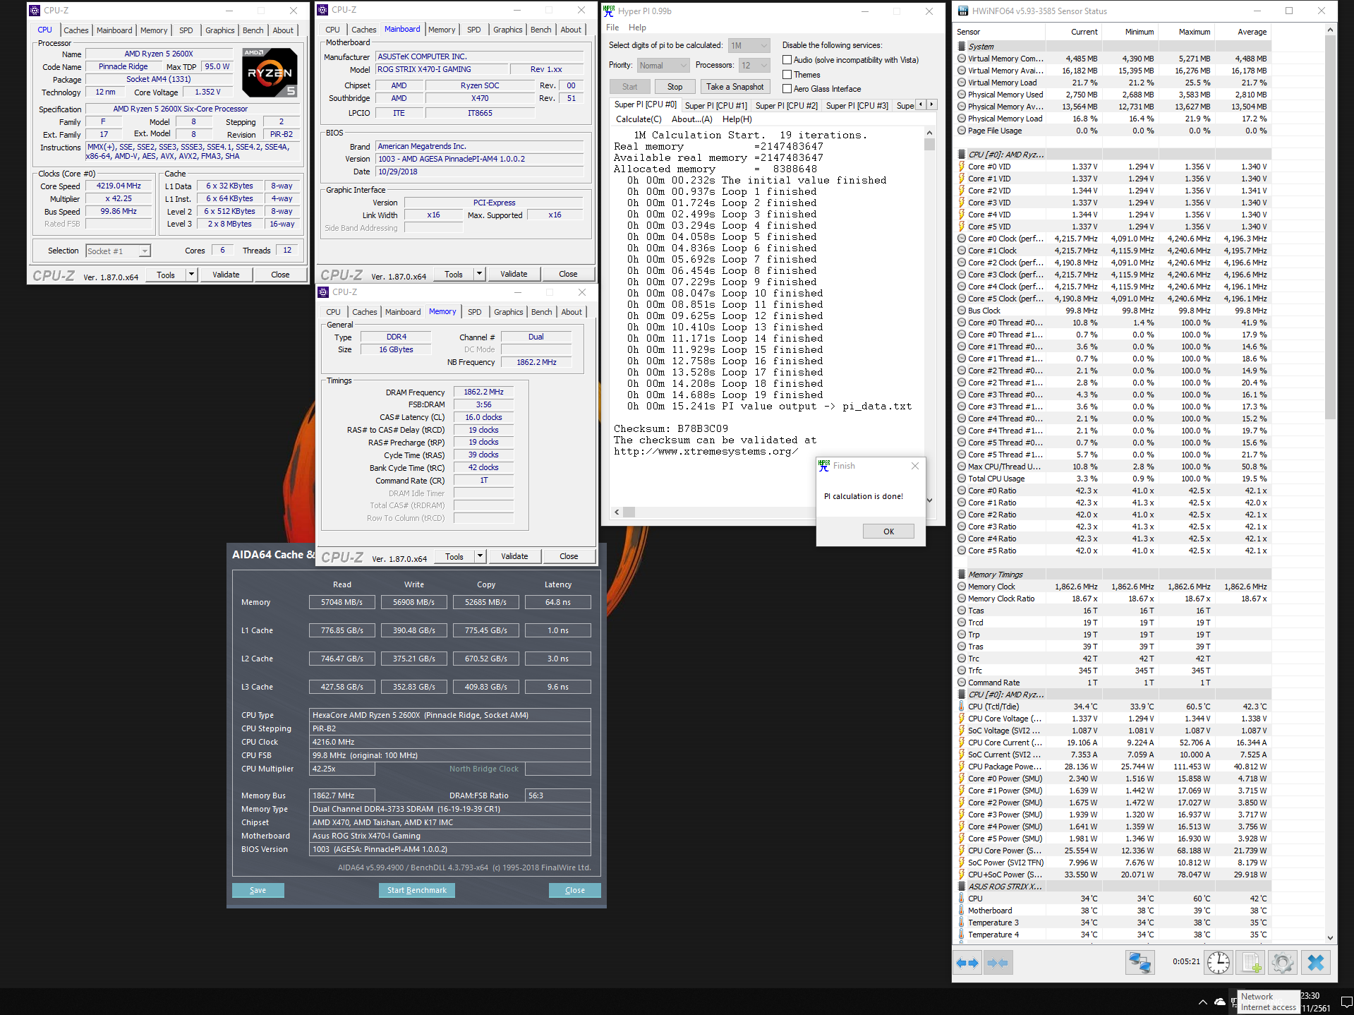Click the HWiNFO vertical scrollbar thumb

pyautogui.click(x=1330, y=226)
